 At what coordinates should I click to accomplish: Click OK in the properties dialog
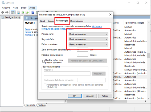[x=75, y=96]
